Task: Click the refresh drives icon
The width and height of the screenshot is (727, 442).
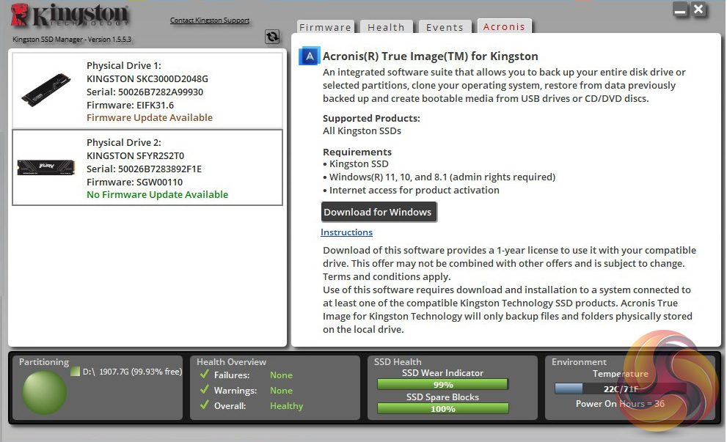Action: (272, 36)
